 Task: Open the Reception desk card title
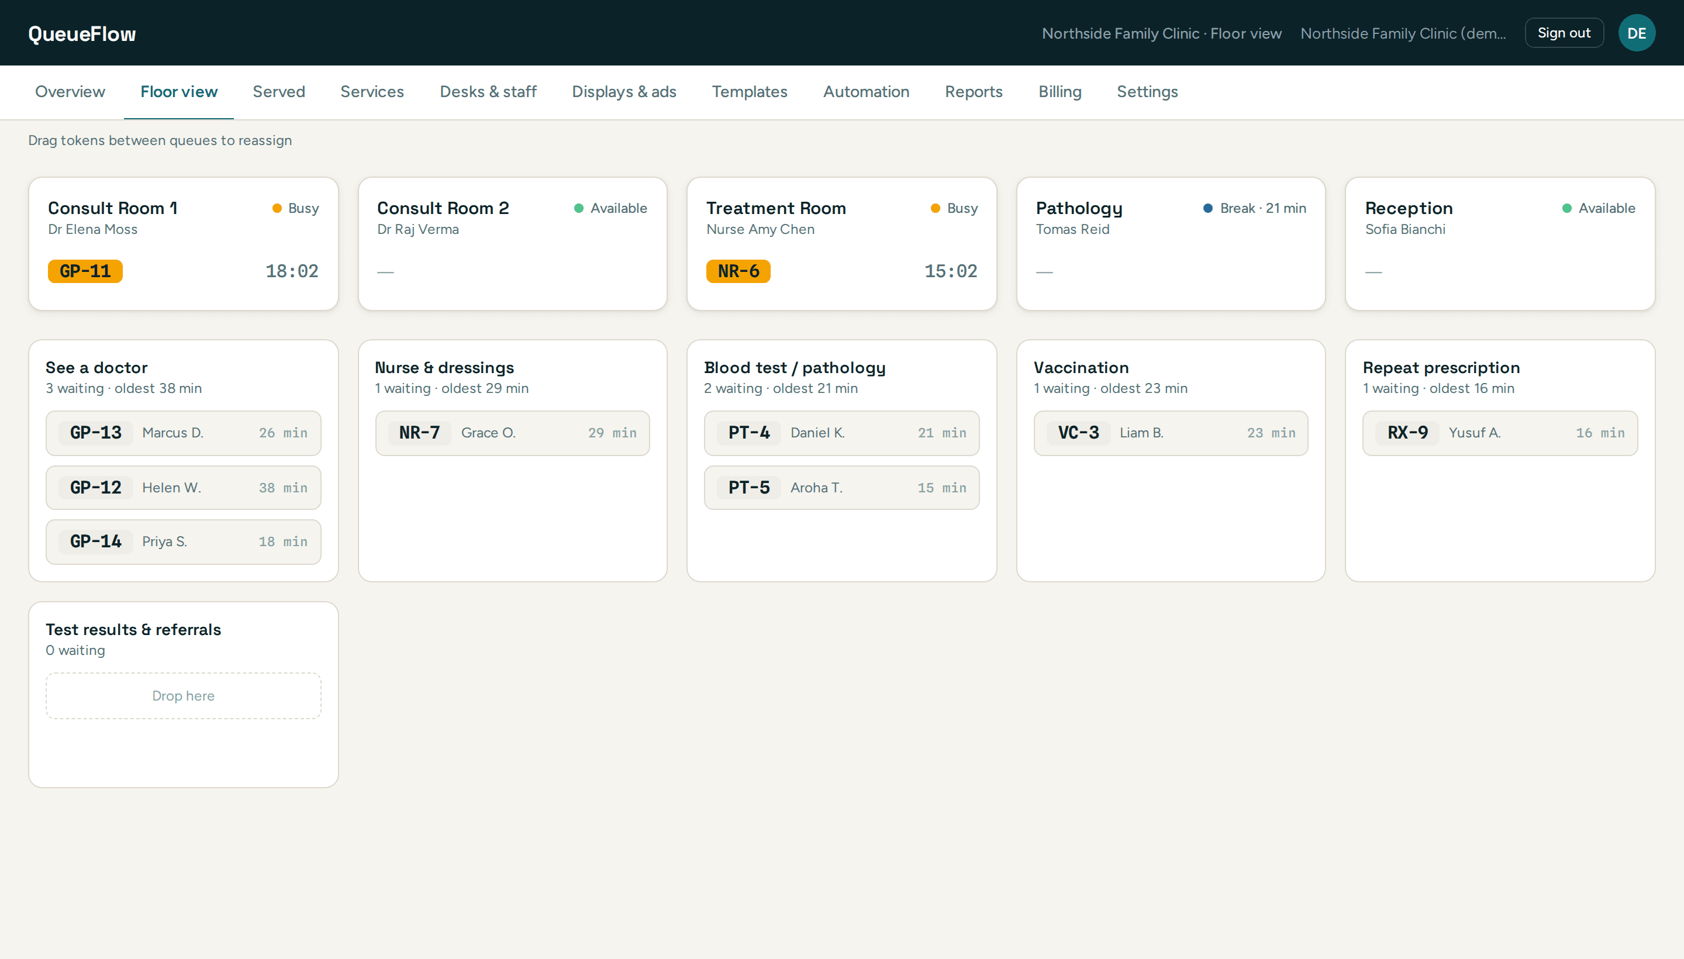coord(1409,208)
